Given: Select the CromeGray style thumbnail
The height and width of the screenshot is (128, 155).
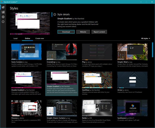Looking at the screenshot, I should click(x=62, y=52).
